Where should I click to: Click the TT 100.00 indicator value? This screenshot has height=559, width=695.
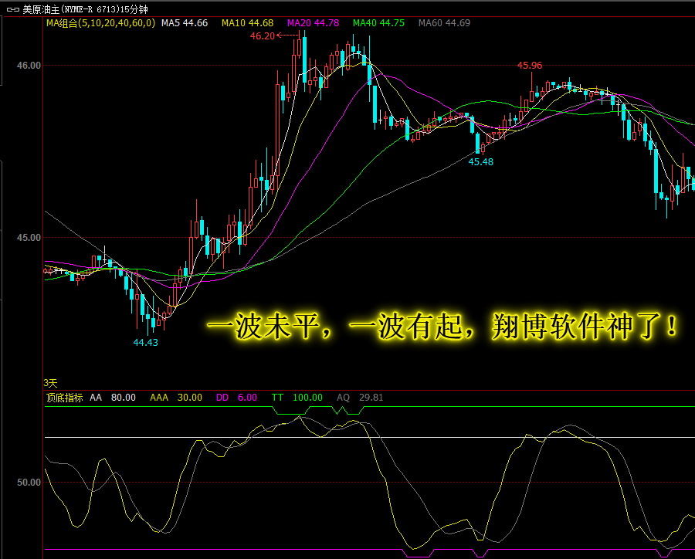tap(297, 398)
